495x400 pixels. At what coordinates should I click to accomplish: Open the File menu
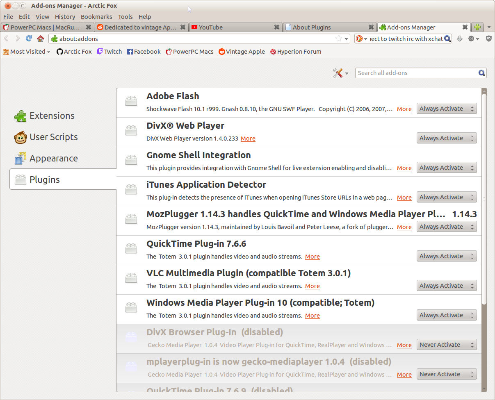[x=8, y=17]
